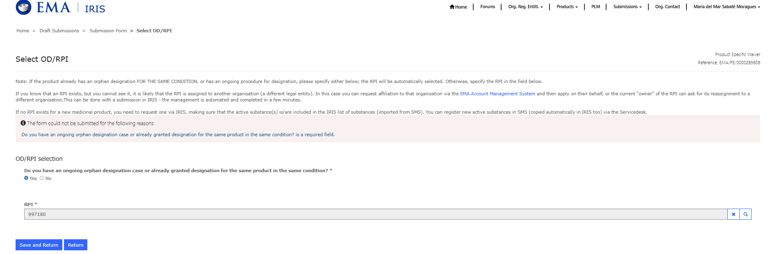Click the IRIS logo text

[95, 9]
